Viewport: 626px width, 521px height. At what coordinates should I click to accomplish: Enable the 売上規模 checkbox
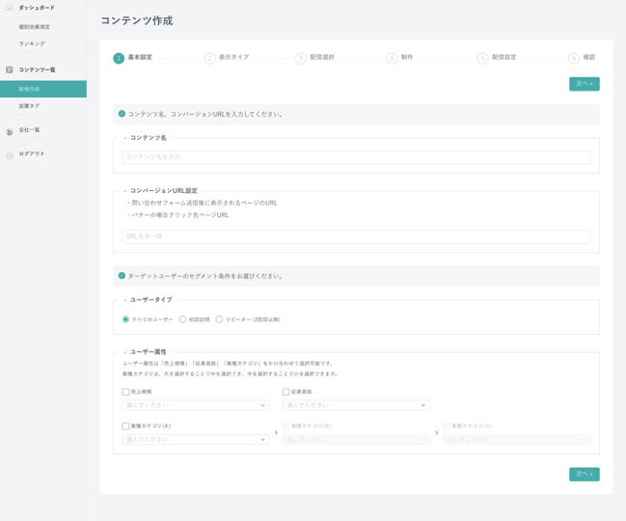pyautogui.click(x=125, y=392)
